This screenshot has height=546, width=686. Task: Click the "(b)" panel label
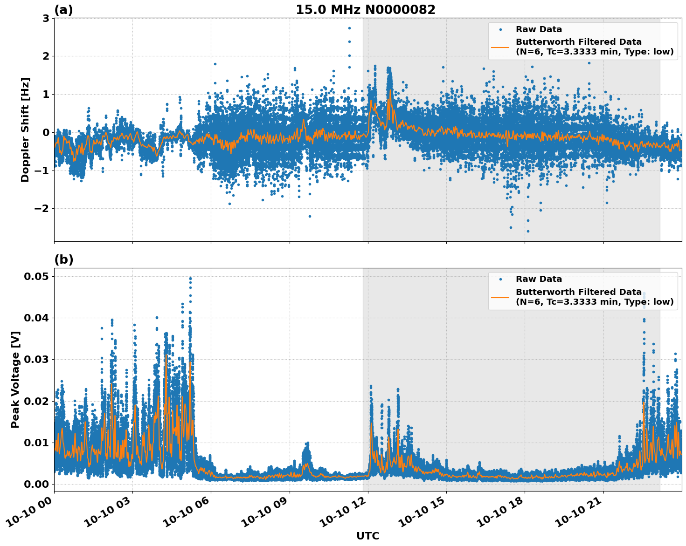(63, 259)
